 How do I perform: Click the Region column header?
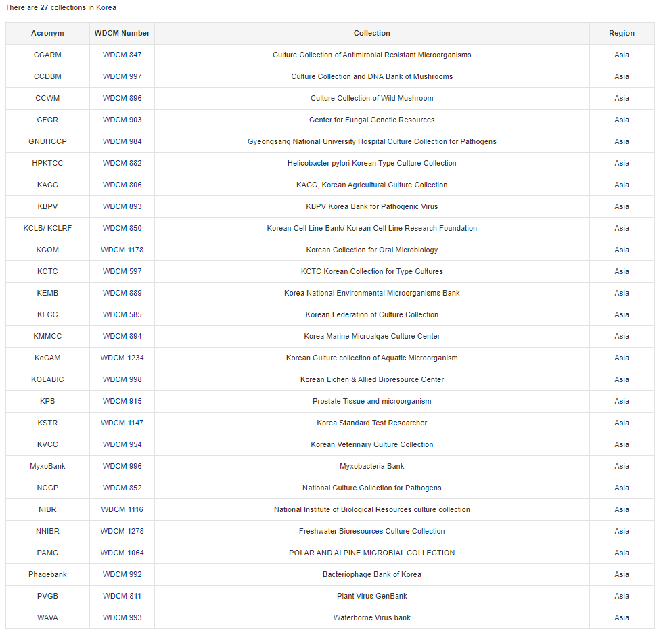(622, 33)
